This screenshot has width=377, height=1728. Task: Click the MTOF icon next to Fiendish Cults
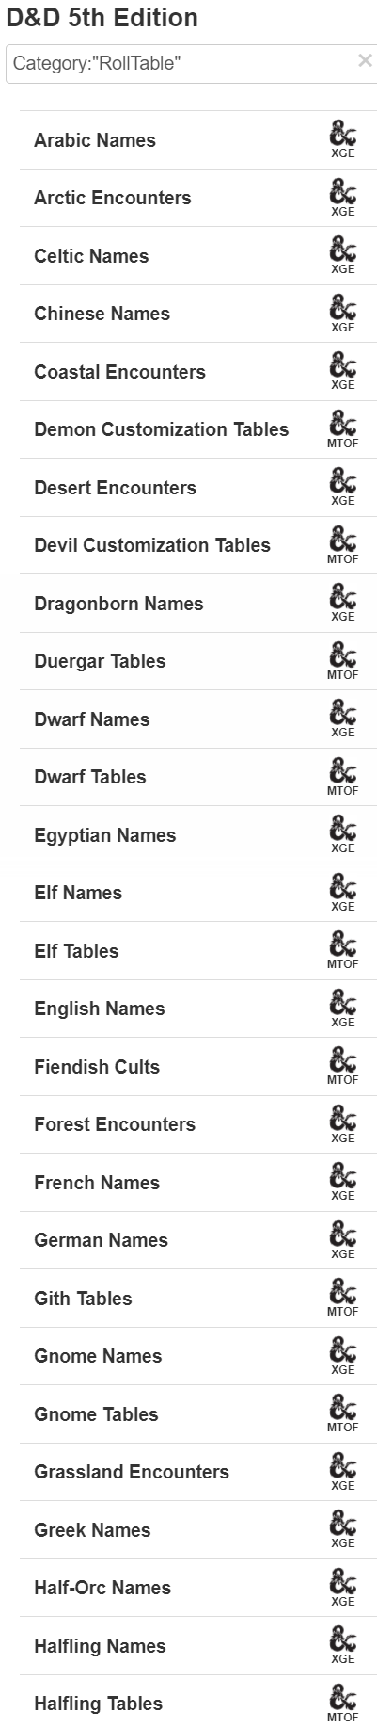click(343, 1066)
